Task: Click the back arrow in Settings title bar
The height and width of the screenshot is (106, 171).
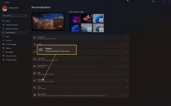Action: pyautogui.click(x=2, y=2)
